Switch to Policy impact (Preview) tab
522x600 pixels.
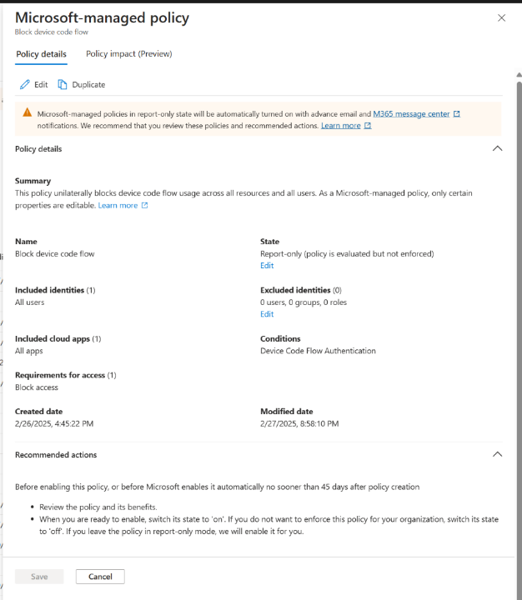(129, 54)
